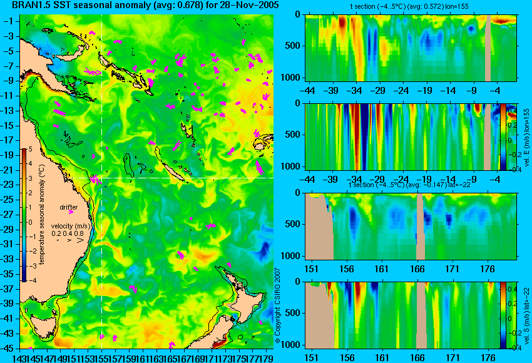532x363 pixels.
Task: Click the large velocity arrow in the legend
Action: click(80, 240)
